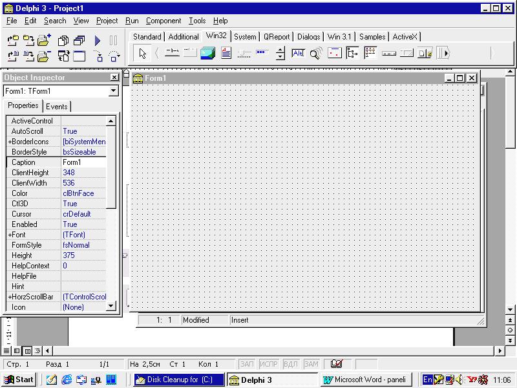Image resolution: width=517 pixels, height=388 pixels.
Task: Pick the Animate component icon
Action: pyautogui.click(x=316, y=53)
